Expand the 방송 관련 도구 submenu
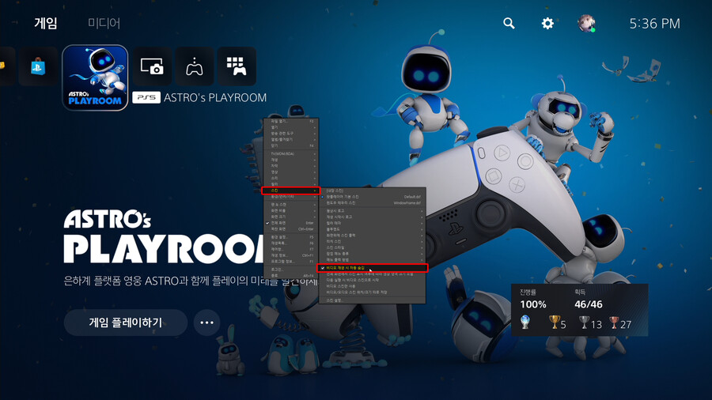The width and height of the screenshot is (712, 400). pyautogui.click(x=290, y=134)
